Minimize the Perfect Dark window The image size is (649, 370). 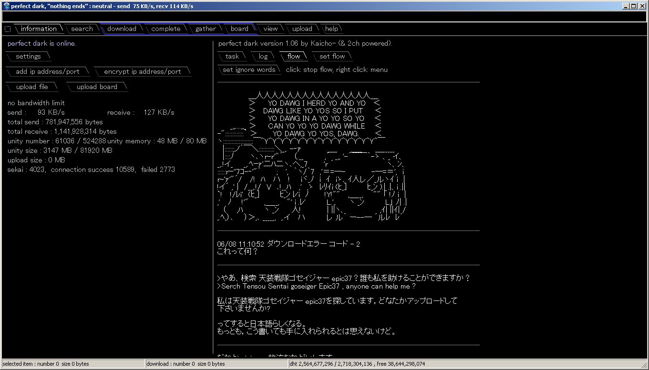coord(626,6)
